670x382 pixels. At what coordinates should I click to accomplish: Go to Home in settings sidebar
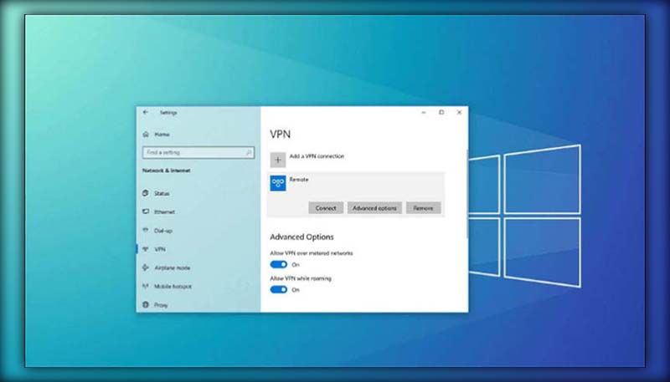click(x=162, y=135)
